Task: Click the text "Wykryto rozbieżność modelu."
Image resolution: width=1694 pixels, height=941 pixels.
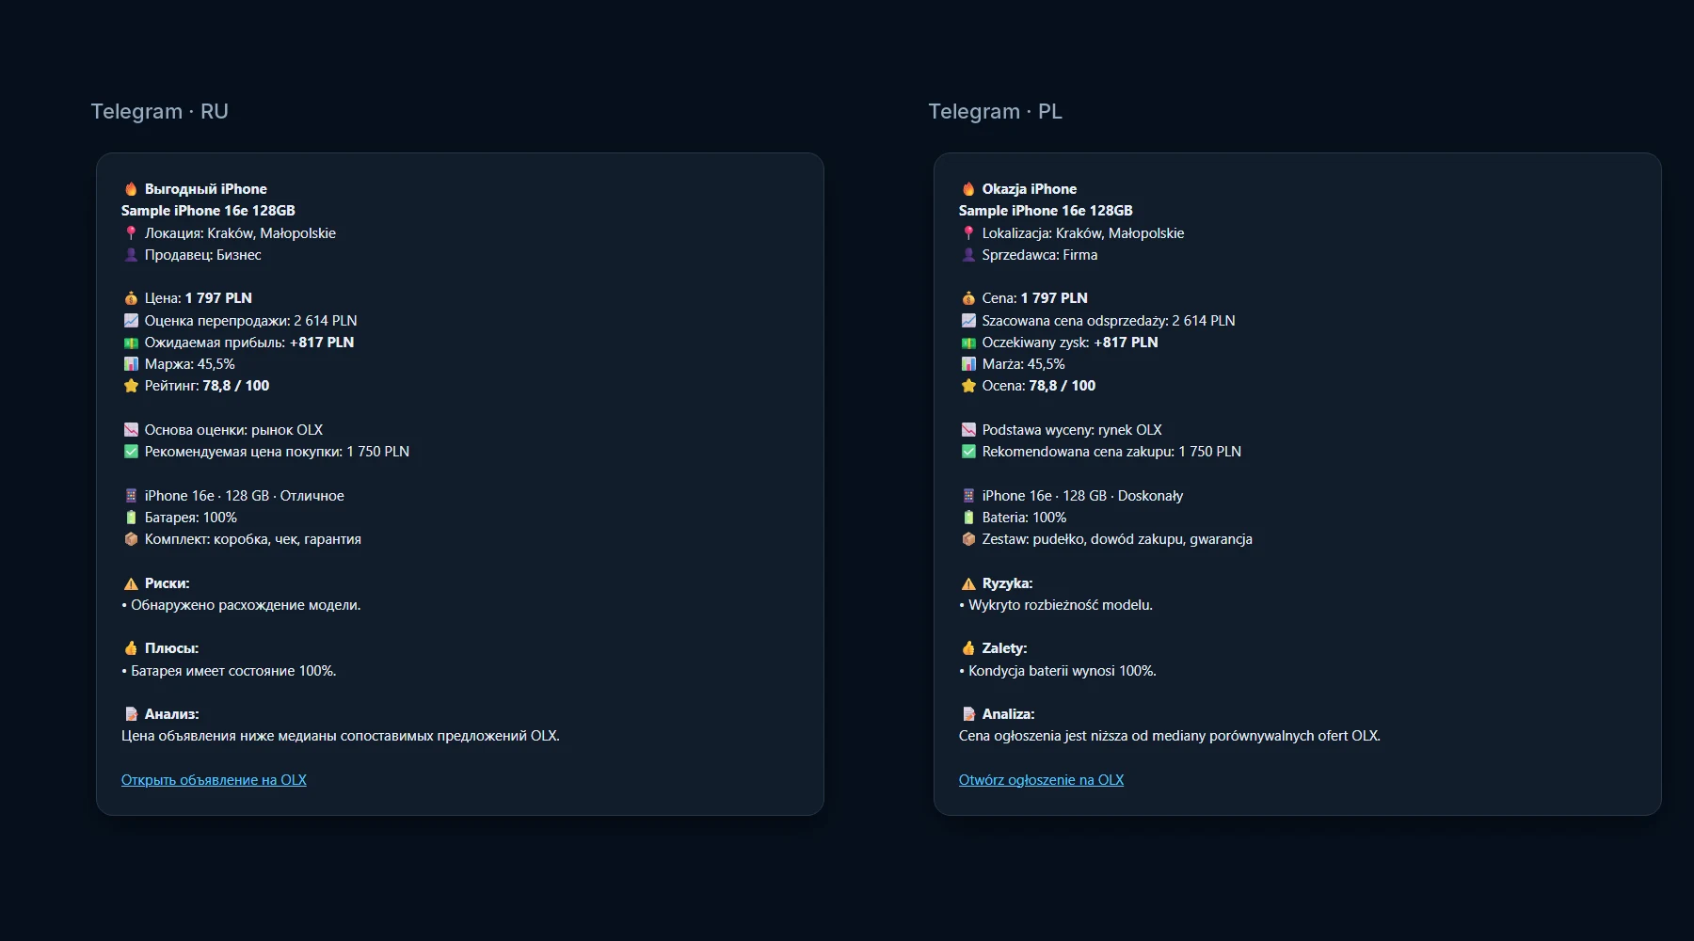Action: 1061,605
